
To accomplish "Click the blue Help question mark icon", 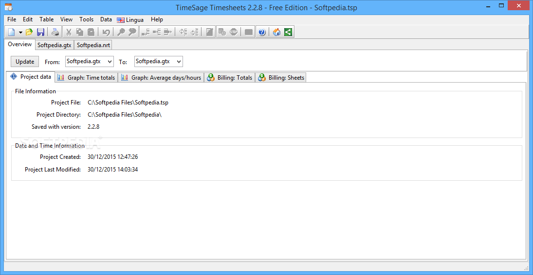I will point(262,32).
